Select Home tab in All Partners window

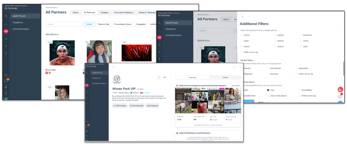75,12
